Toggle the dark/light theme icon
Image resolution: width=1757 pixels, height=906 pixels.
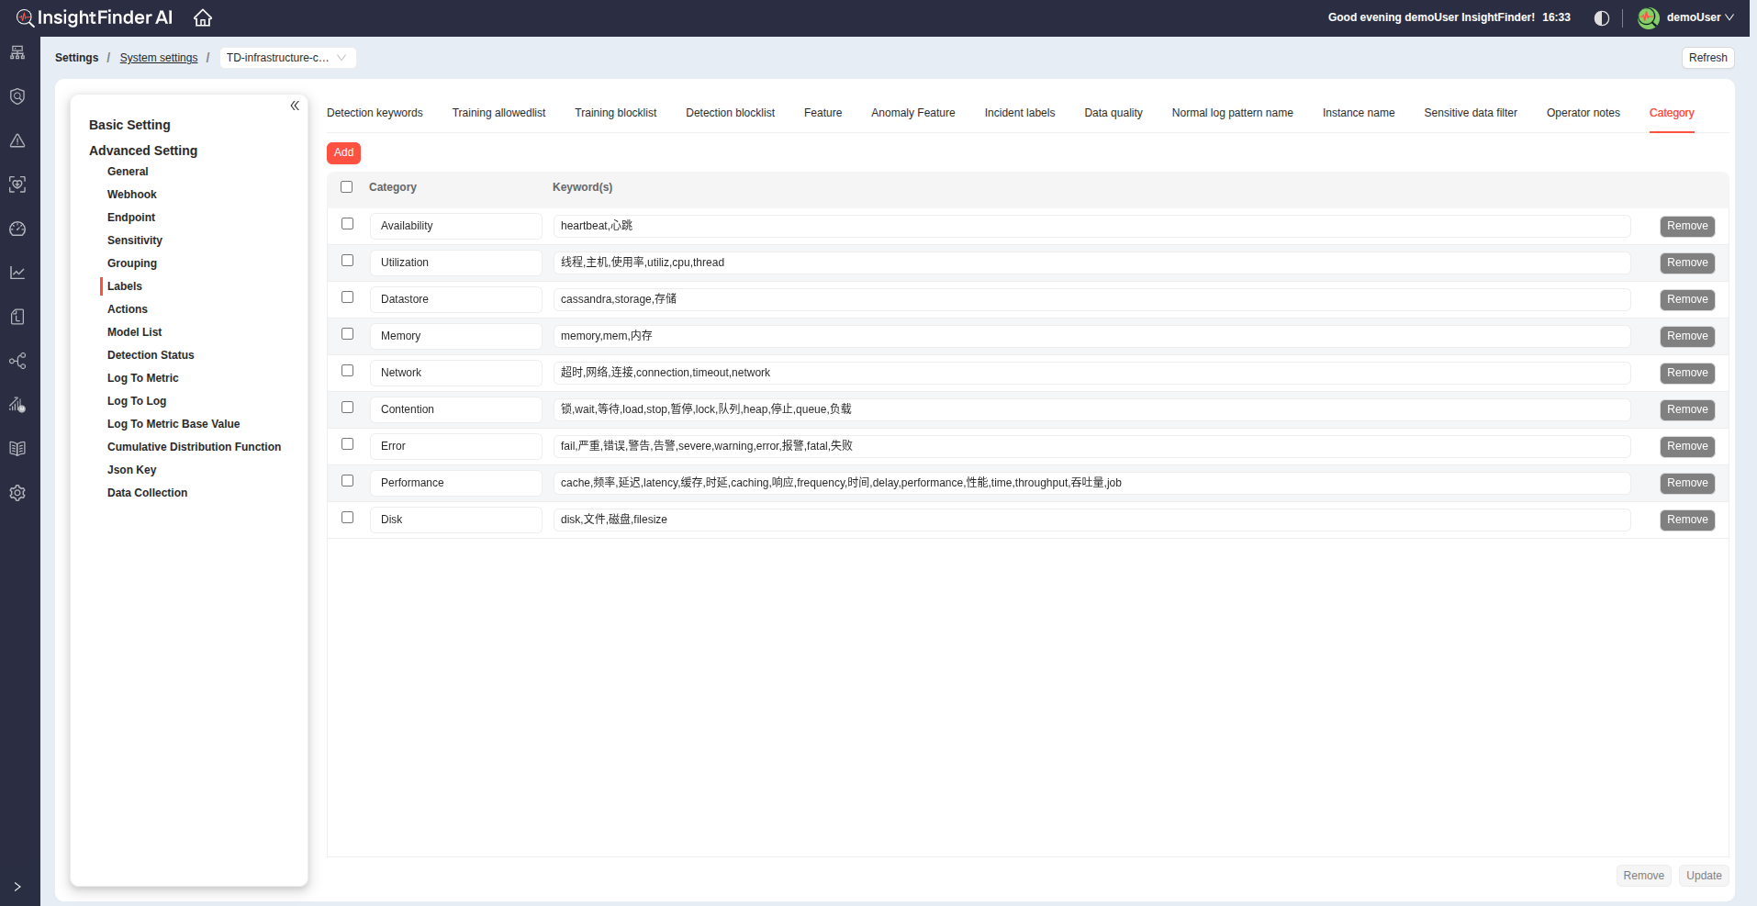[1602, 18]
